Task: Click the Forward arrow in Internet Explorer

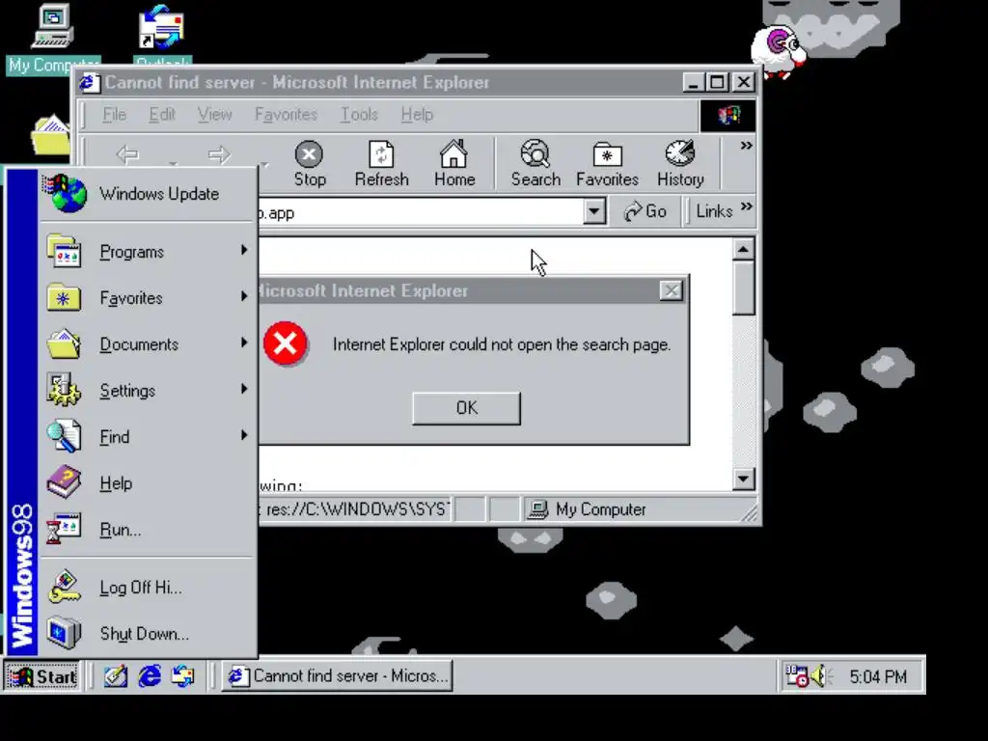Action: (x=219, y=154)
